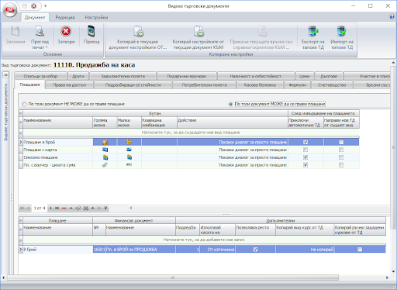Toggle Направи нов ТД for Плащане в брой
This screenshot has width=397, height=290.
coord(341,142)
